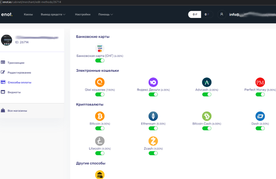The height and width of the screenshot is (179, 276).
Task: Click the Ethereum diamond icon
Action: pyautogui.click(x=153, y=116)
